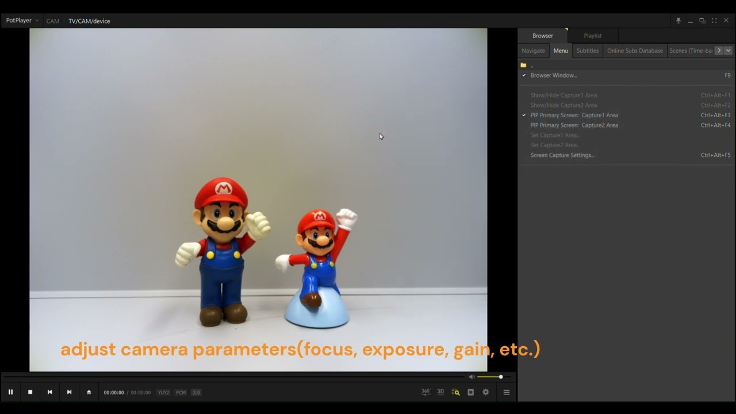The width and height of the screenshot is (736, 414).
Task: Mute audio via the speaker icon
Action: click(x=471, y=377)
